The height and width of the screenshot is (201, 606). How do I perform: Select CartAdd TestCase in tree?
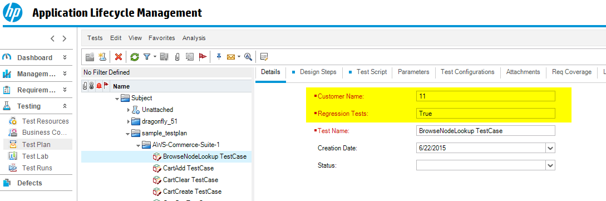point(188,168)
